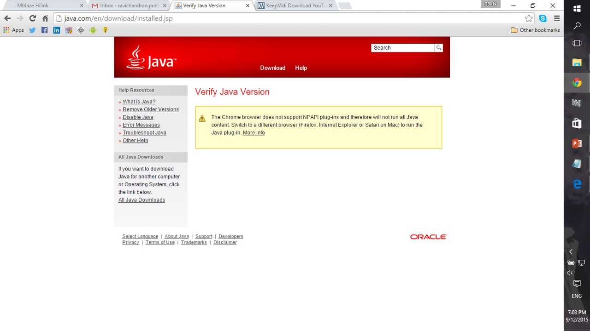Viewport: 590px width, 331px height.
Task: Go to the browser home page icon
Action: coord(45,18)
